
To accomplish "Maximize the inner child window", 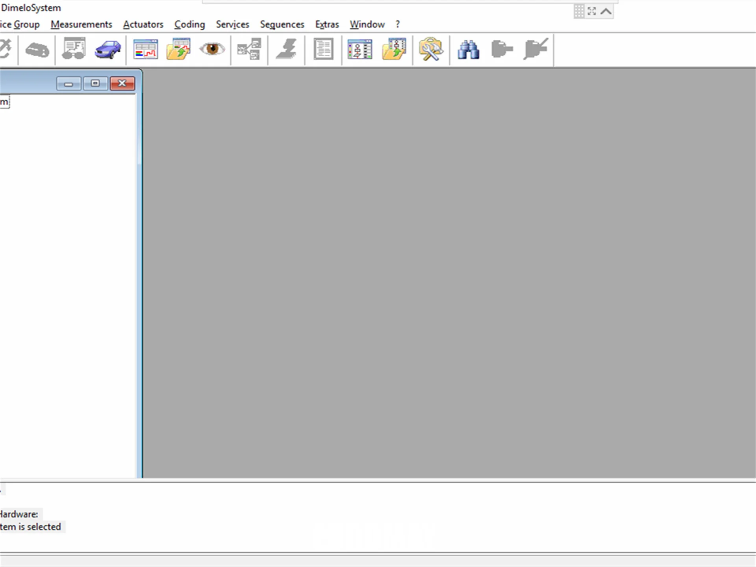I will tap(95, 83).
